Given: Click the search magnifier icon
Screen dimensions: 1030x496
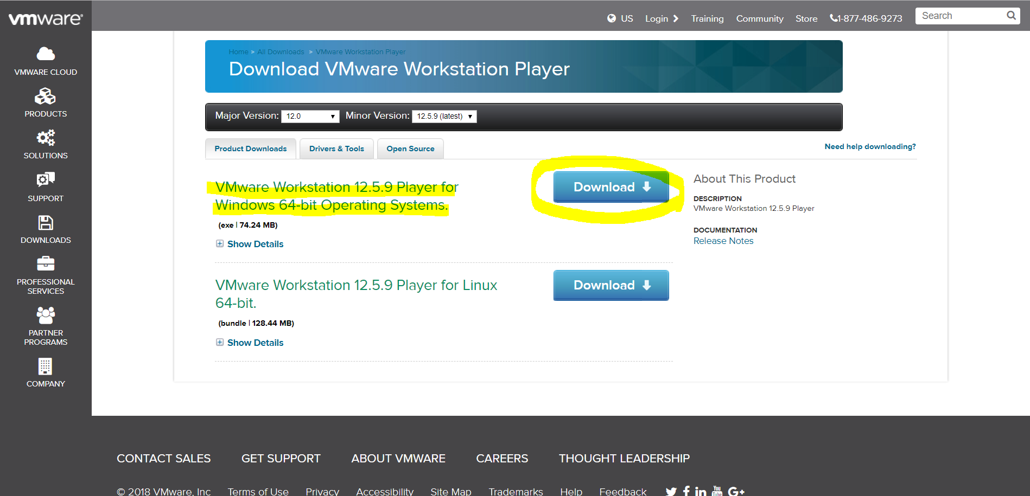Looking at the screenshot, I should 1011,15.
